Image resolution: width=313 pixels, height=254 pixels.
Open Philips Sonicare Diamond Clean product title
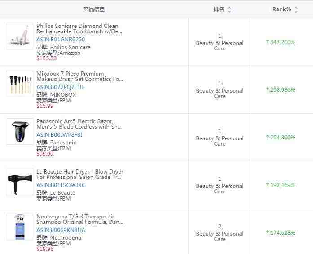79,29
